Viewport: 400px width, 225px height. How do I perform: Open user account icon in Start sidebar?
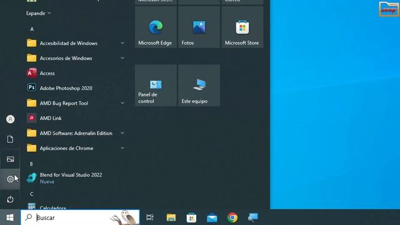click(10, 119)
